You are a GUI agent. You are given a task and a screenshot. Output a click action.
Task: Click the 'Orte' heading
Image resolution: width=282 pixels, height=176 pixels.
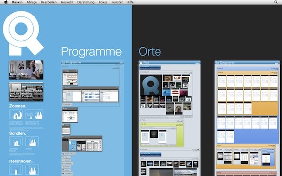pos(150,52)
